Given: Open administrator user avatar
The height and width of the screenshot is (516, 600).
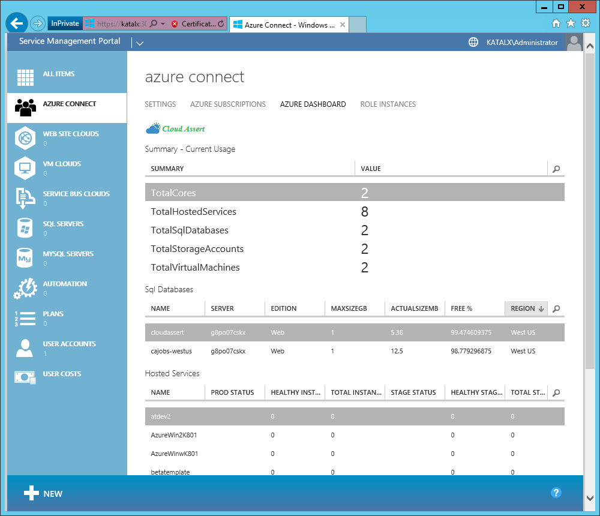Looking at the screenshot, I should (x=574, y=42).
